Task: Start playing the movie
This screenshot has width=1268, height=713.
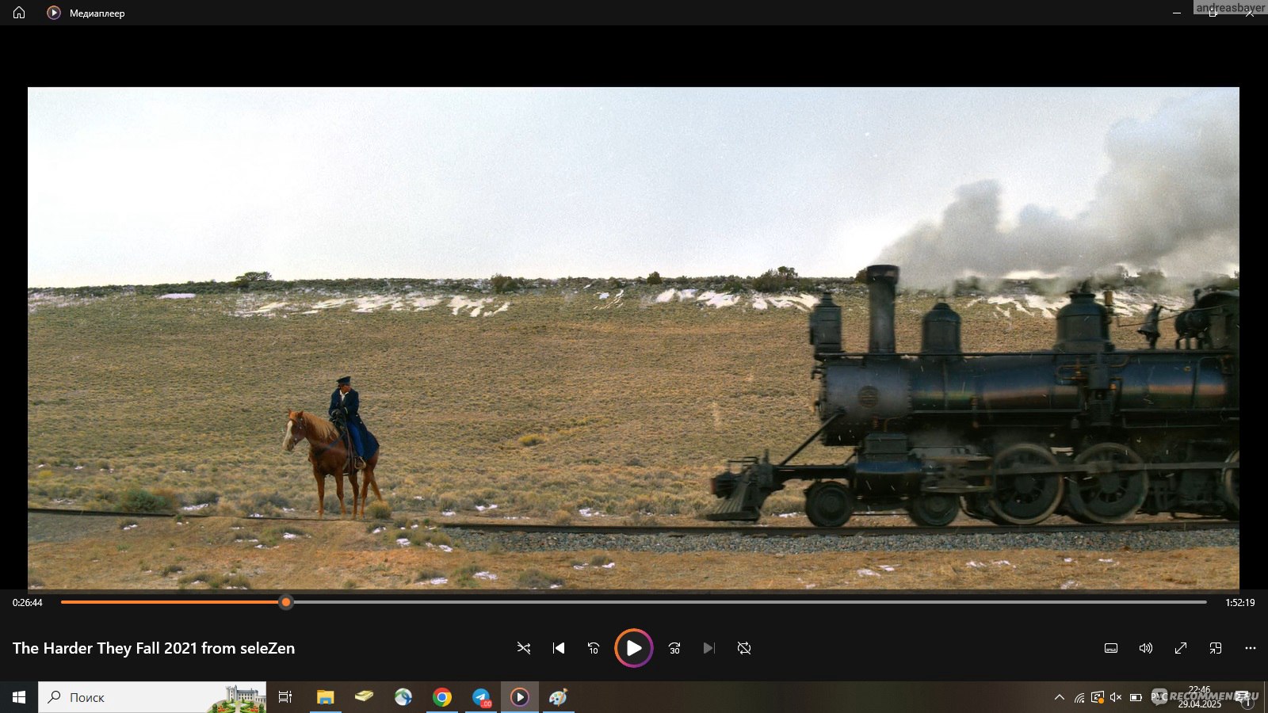Action: (x=634, y=648)
